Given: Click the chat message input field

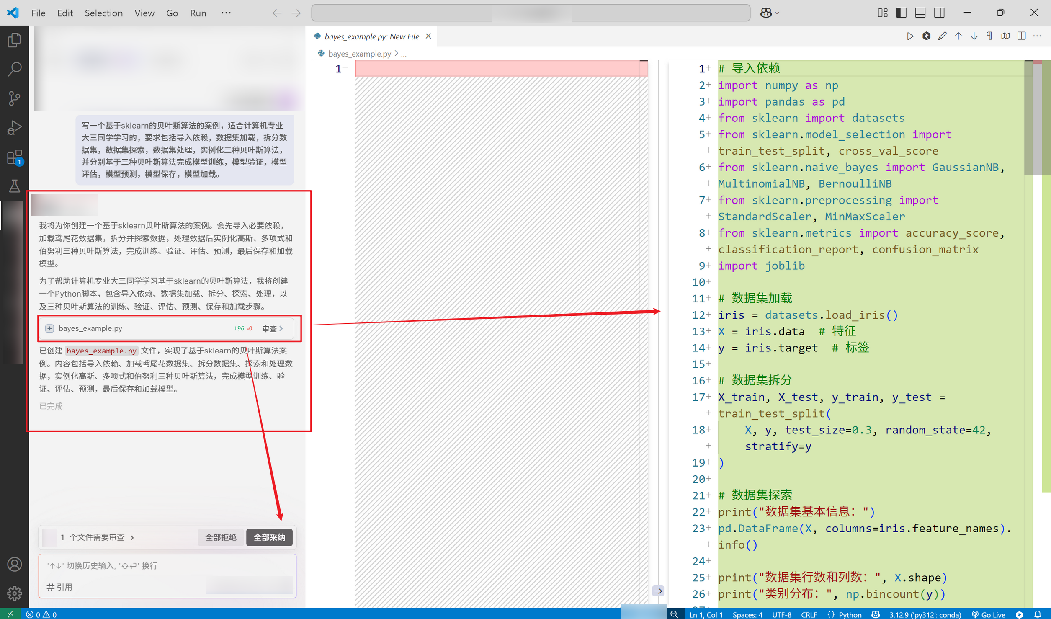Looking at the screenshot, I should click(x=167, y=566).
